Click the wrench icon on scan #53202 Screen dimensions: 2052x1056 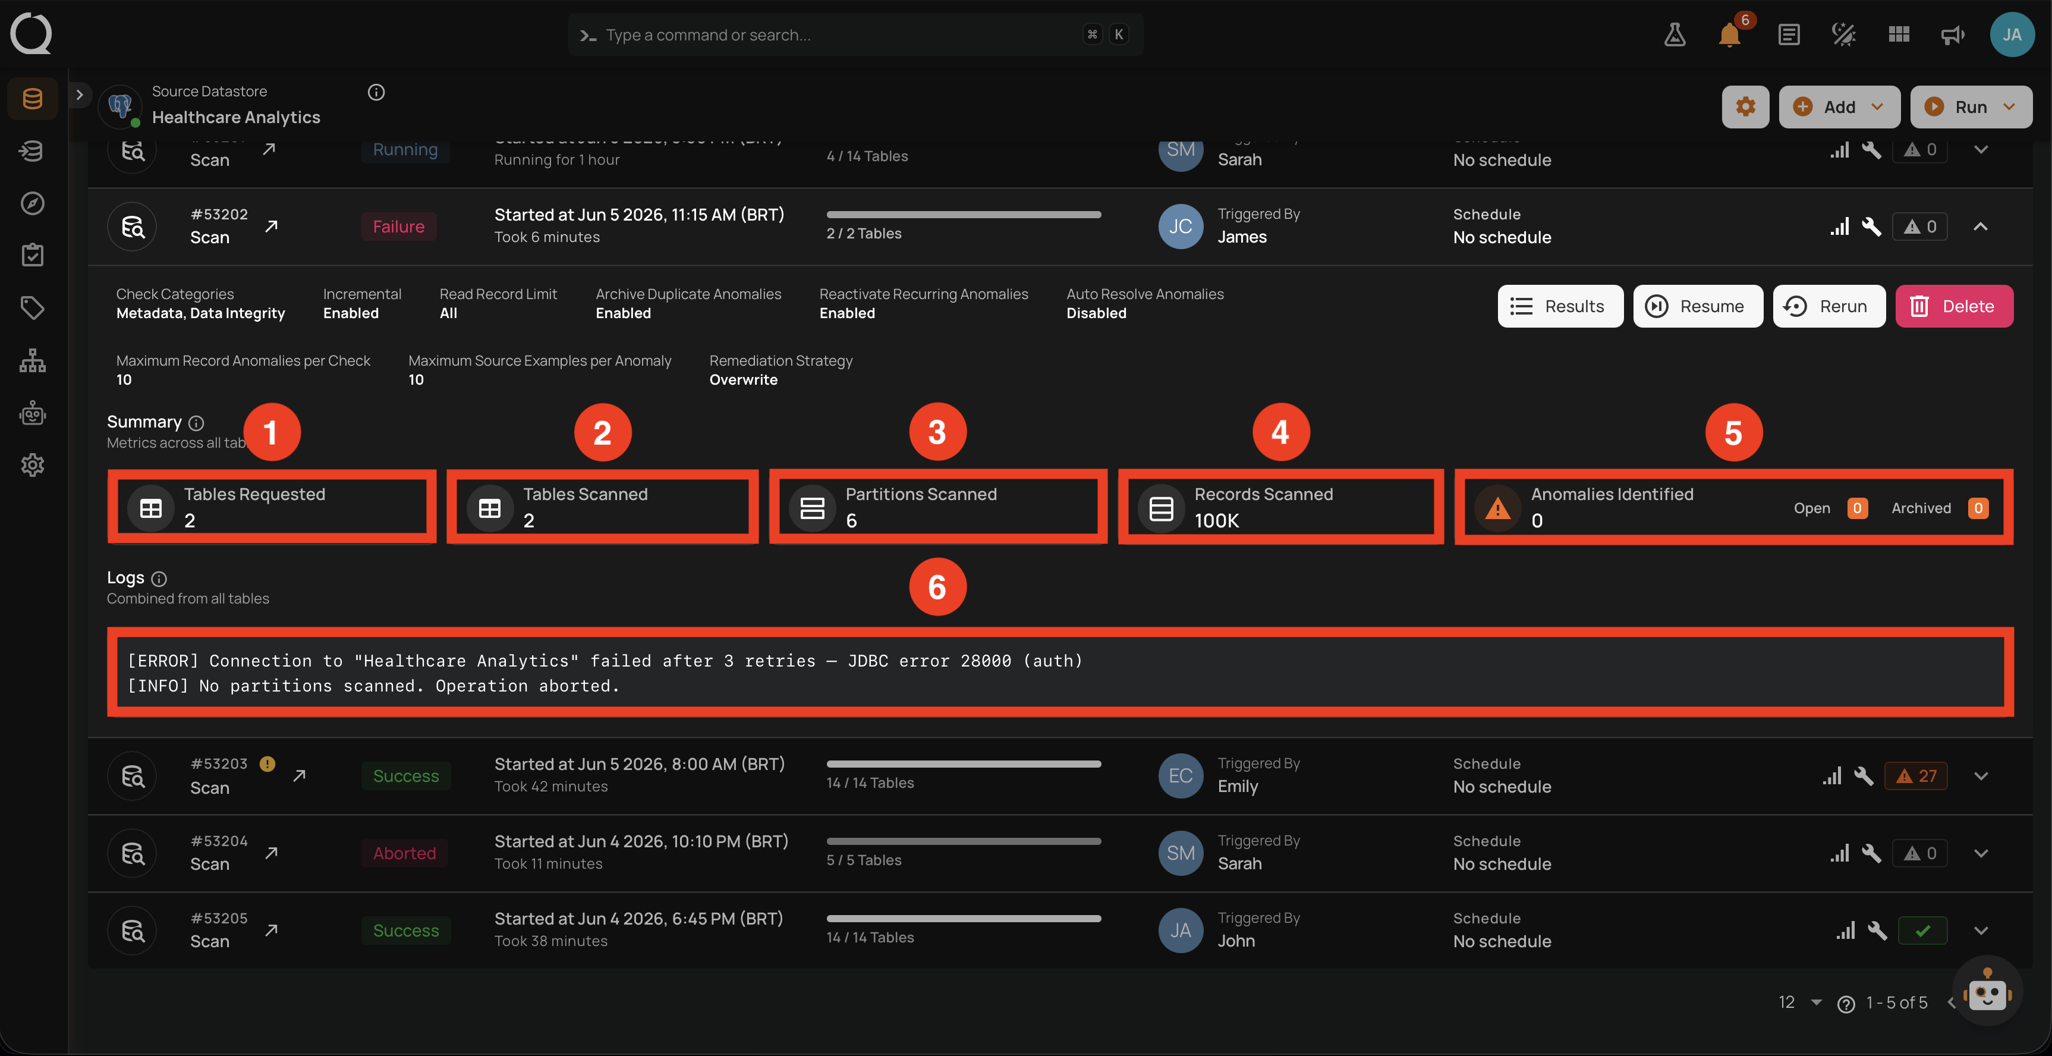pyautogui.click(x=1871, y=227)
